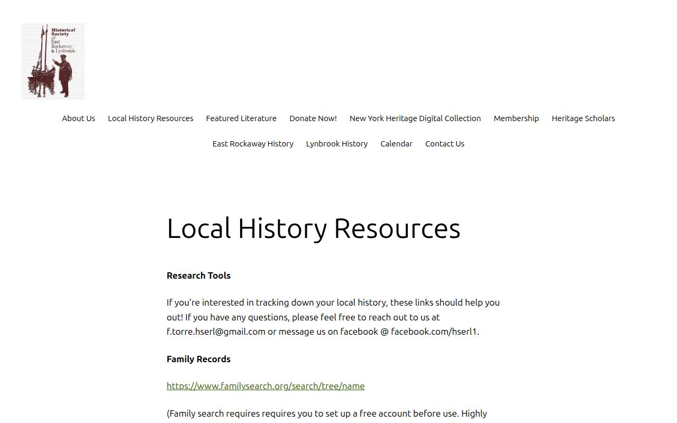Open the Calendar page
This screenshot has width=677, height=423.
(396, 144)
